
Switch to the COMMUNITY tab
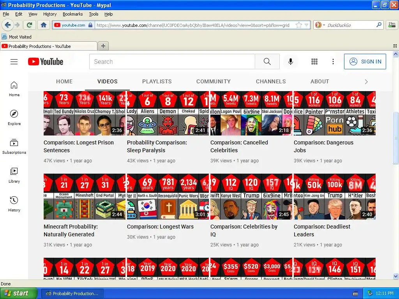[x=213, y=81]
